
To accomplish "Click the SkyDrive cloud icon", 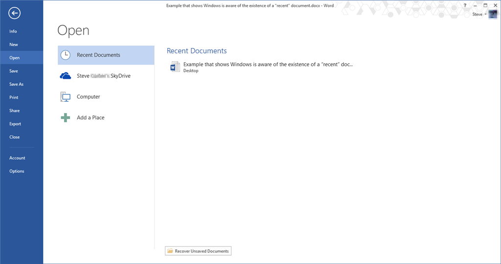I will pos(66,76).
